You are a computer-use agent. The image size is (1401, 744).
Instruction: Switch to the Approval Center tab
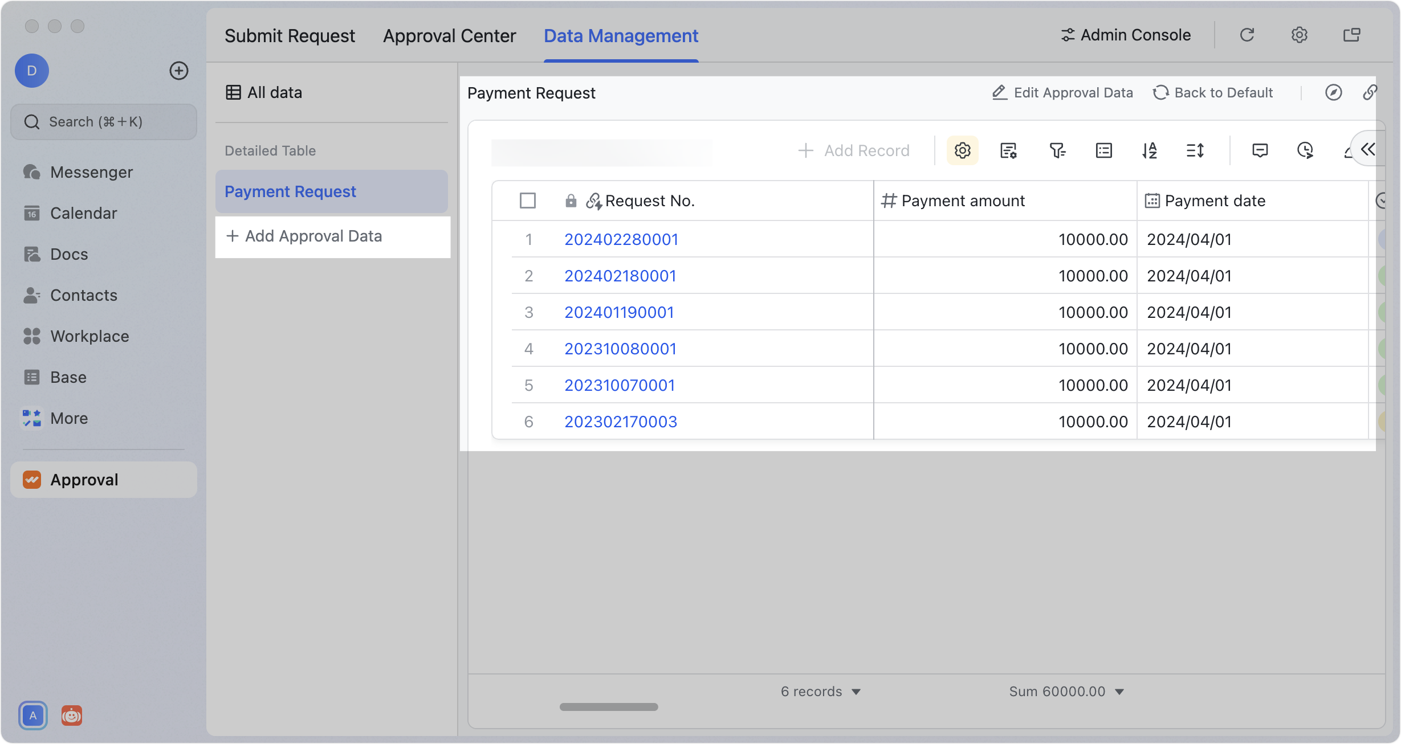[449, 35]
